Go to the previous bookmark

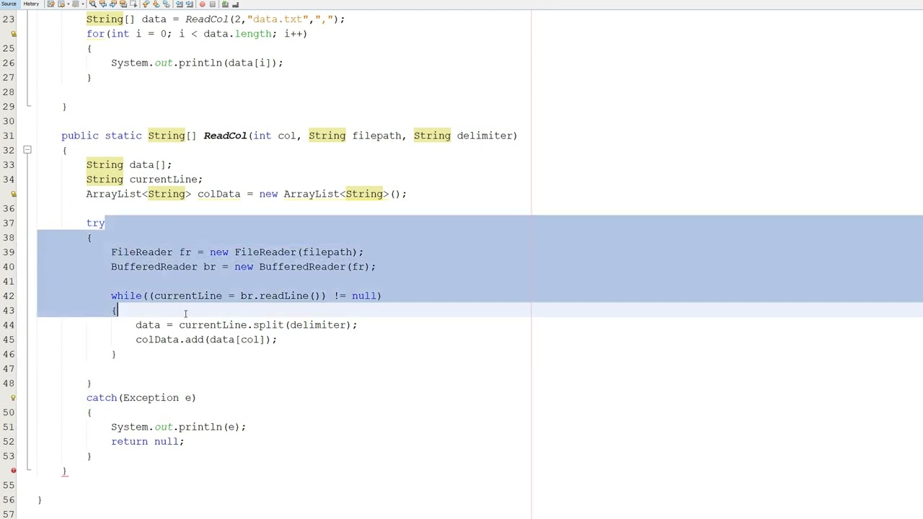pyautogui.click(x=146, y=4)
